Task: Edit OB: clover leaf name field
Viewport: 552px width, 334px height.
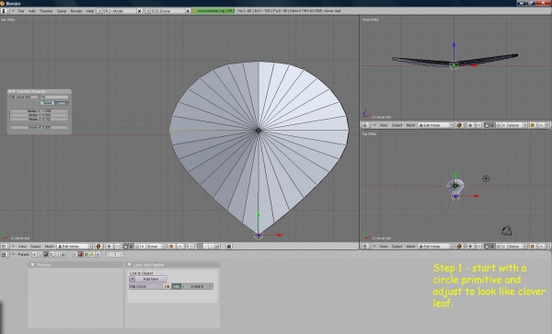Action: 24,97
